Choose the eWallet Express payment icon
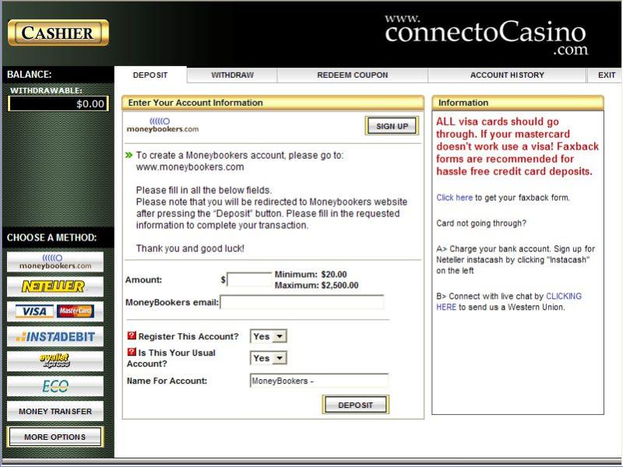This screenshot has height=467, width=623. [x=55, y=361]
